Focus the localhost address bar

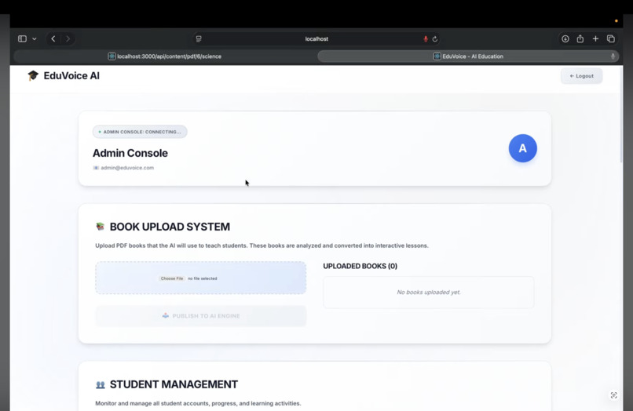click(x=316, y=38)
